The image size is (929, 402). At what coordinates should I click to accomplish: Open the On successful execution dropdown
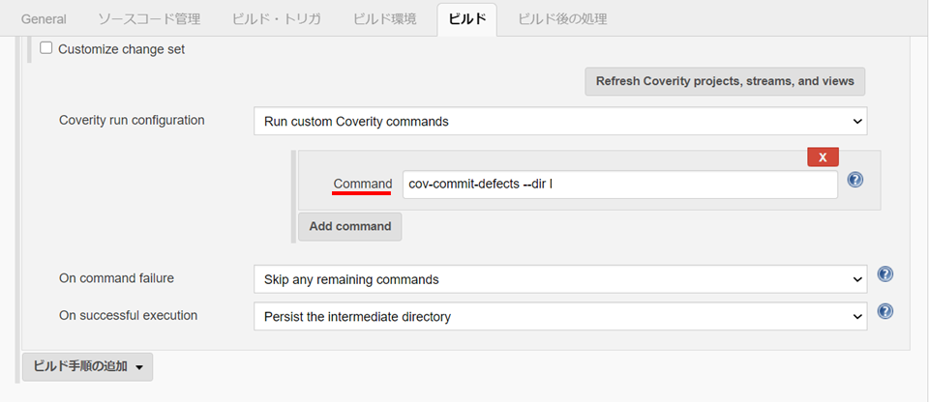coord(559,316)
